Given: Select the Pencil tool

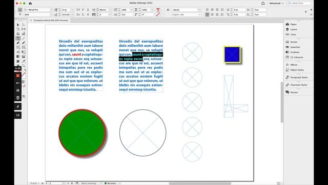Looking at the screenshot, I should click(24, 43).
